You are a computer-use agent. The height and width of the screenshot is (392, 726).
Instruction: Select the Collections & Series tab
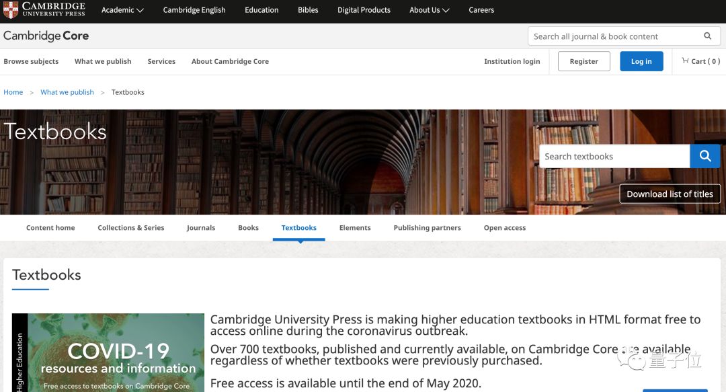click(131, 228)
